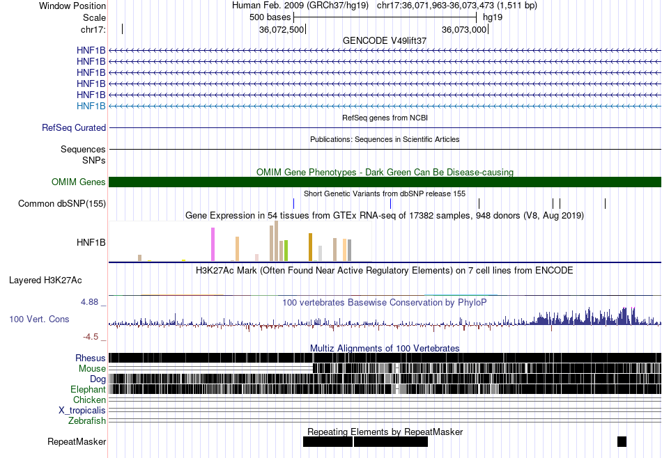Viewport: 662px width, 458px height.
Task: Click the dark green OMIM gene bar
Action: coord(385,182)
